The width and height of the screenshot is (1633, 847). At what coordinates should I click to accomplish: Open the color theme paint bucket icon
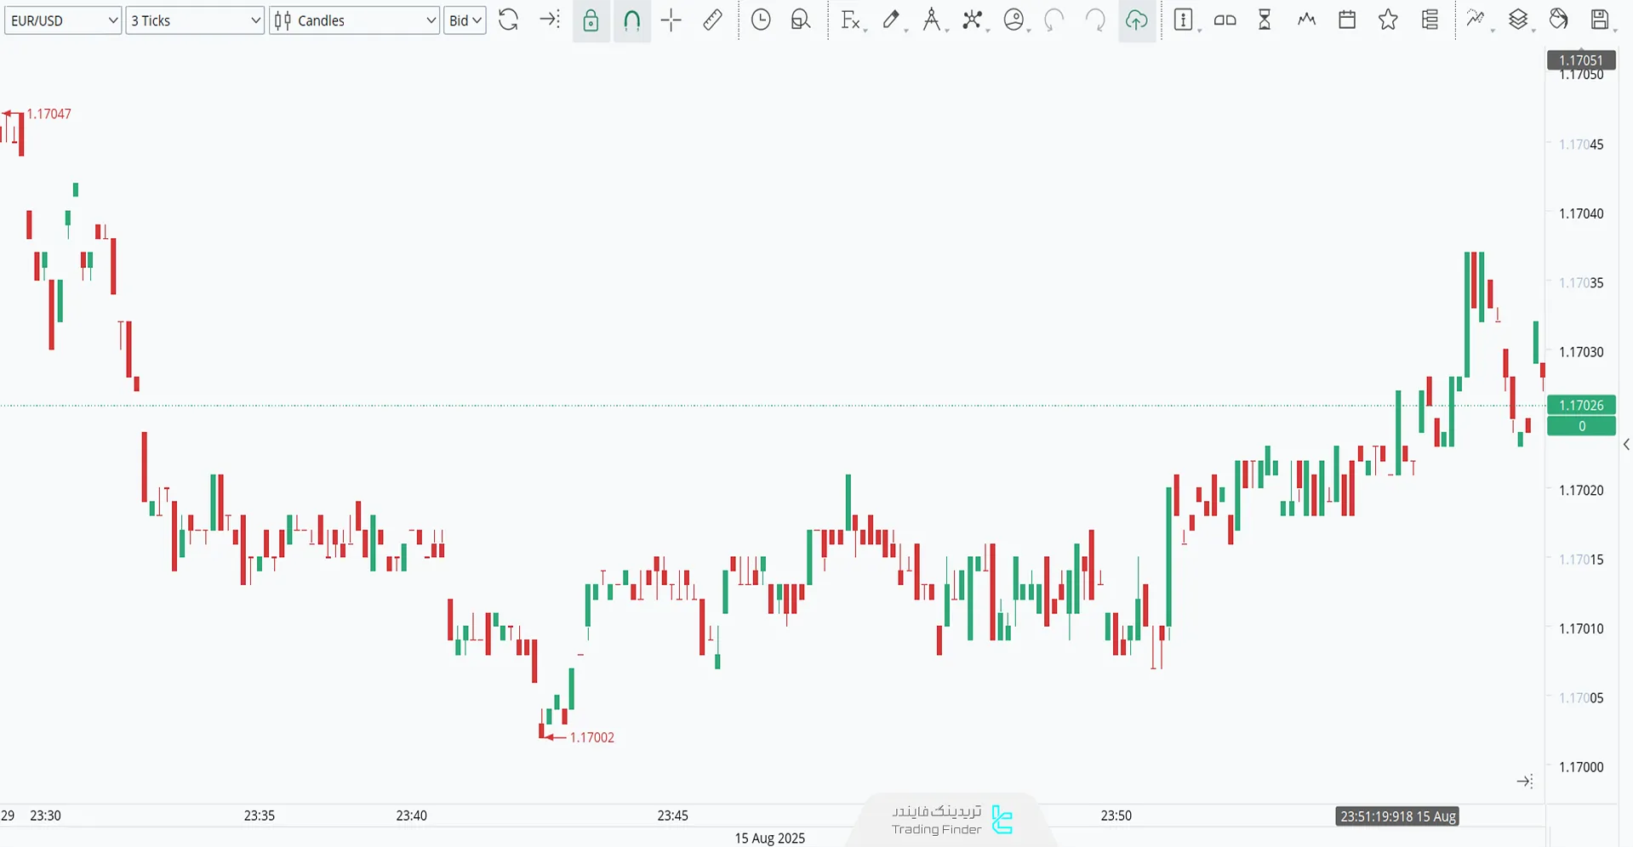[x=1558, y=20]
